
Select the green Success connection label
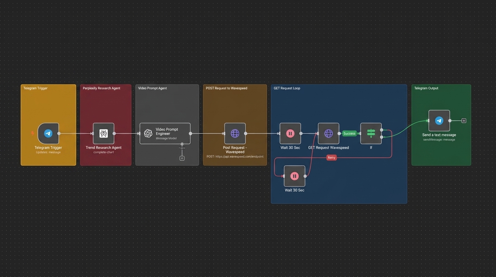pos(349,133)
